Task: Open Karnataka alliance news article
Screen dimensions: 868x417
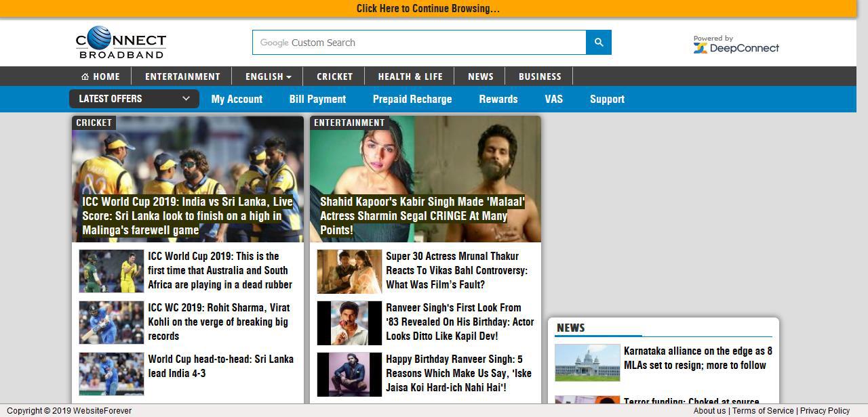Action: tap(698, 358)
